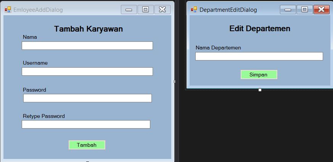The width and height of the screenshot is (333, 162).
Task: Maximize the DepartmentEditDialog window
Action: click(304, 10)
